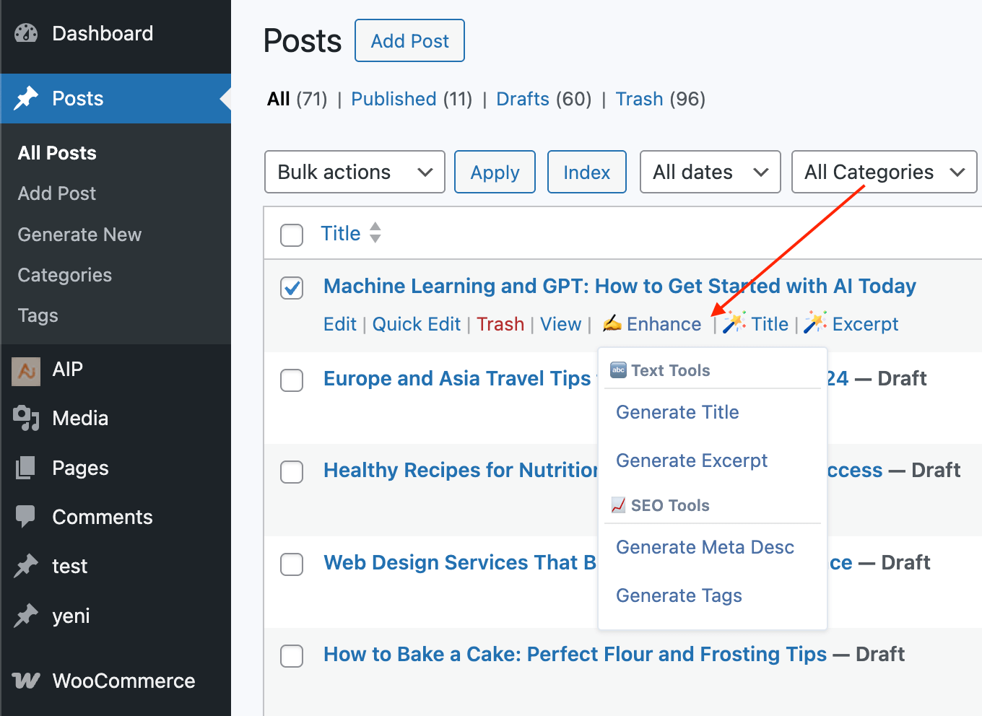This screenshot has height=716, width=982.
Task: Uncheck the Machine Learning and GPT post checkbox
Action: click(x=292, y=288)
